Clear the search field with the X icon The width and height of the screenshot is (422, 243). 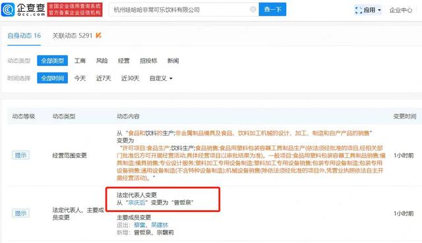[253, 9]
